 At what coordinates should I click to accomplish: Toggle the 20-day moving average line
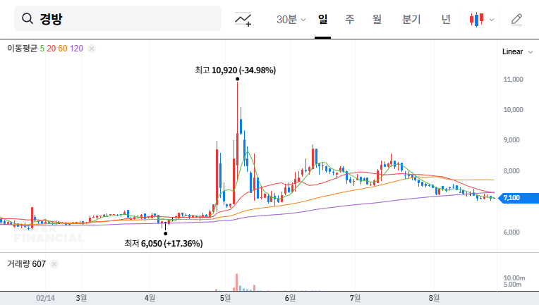point(52,49)
